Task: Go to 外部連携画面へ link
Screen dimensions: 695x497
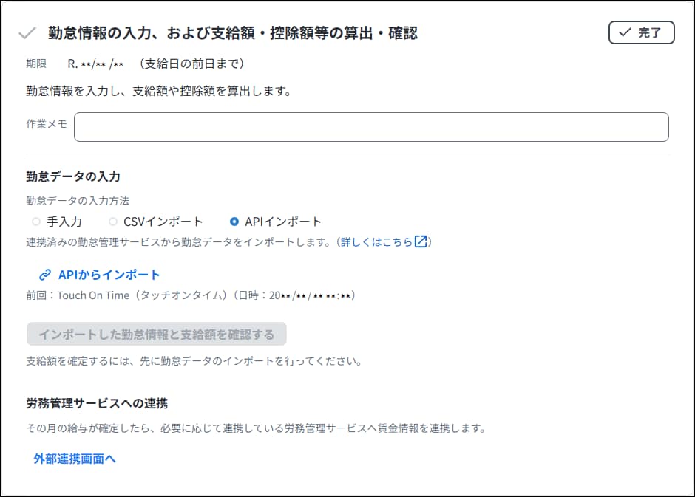Action: click(75, 459)
